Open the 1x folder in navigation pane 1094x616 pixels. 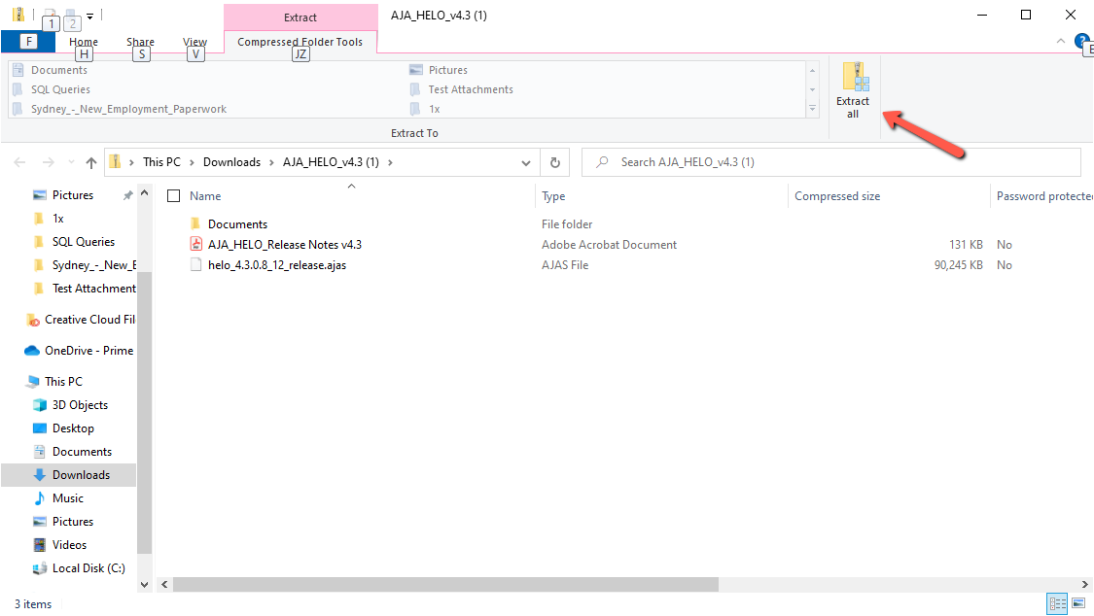[x=58, y=218]
